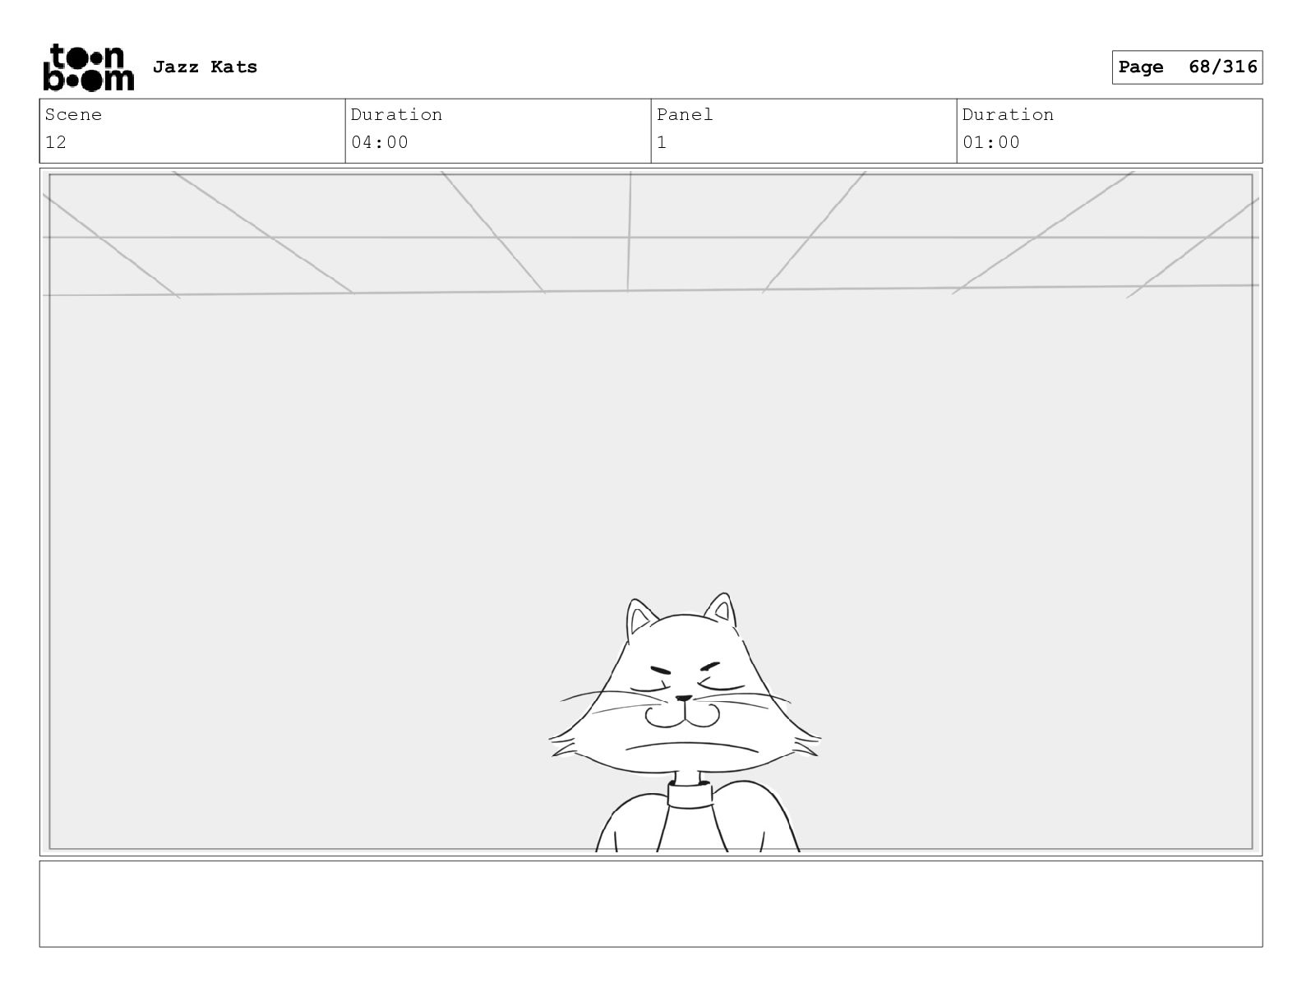Click the scene number '12'
The height and width of the screenshot is (1006, 1302).
[56, 142]
